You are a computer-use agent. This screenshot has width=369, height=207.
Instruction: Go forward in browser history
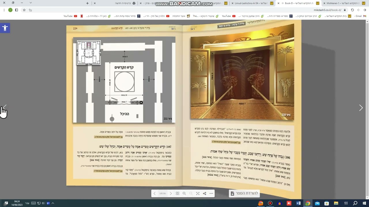point(359,10)
